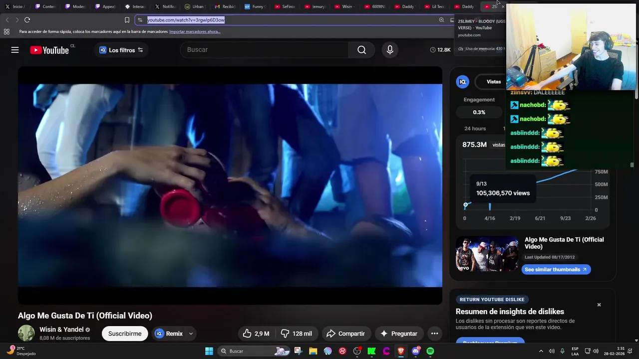
Task: Open the ESP LAA language indicator
Action: point(575,351)
